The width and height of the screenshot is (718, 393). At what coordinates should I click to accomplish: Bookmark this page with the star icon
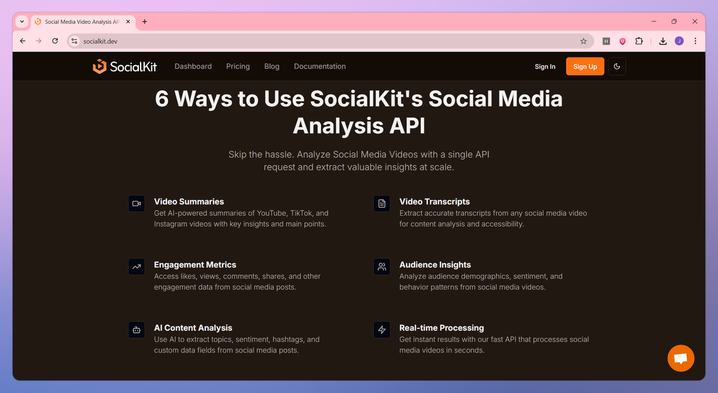pyautogui.click(x=583, y=41)
